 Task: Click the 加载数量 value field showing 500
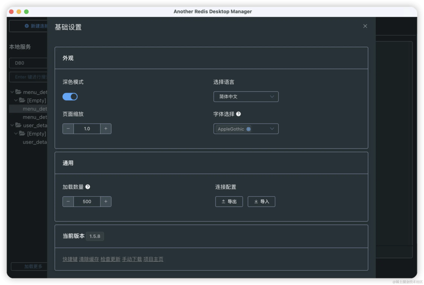87,202
